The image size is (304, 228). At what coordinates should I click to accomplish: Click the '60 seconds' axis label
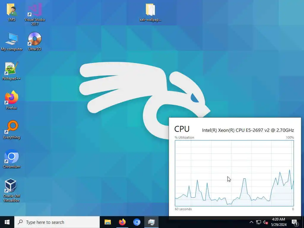[183, 209]
